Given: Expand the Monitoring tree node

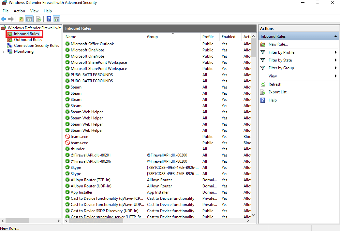Looking at the screenshot, I should click(x=3, y=51).
